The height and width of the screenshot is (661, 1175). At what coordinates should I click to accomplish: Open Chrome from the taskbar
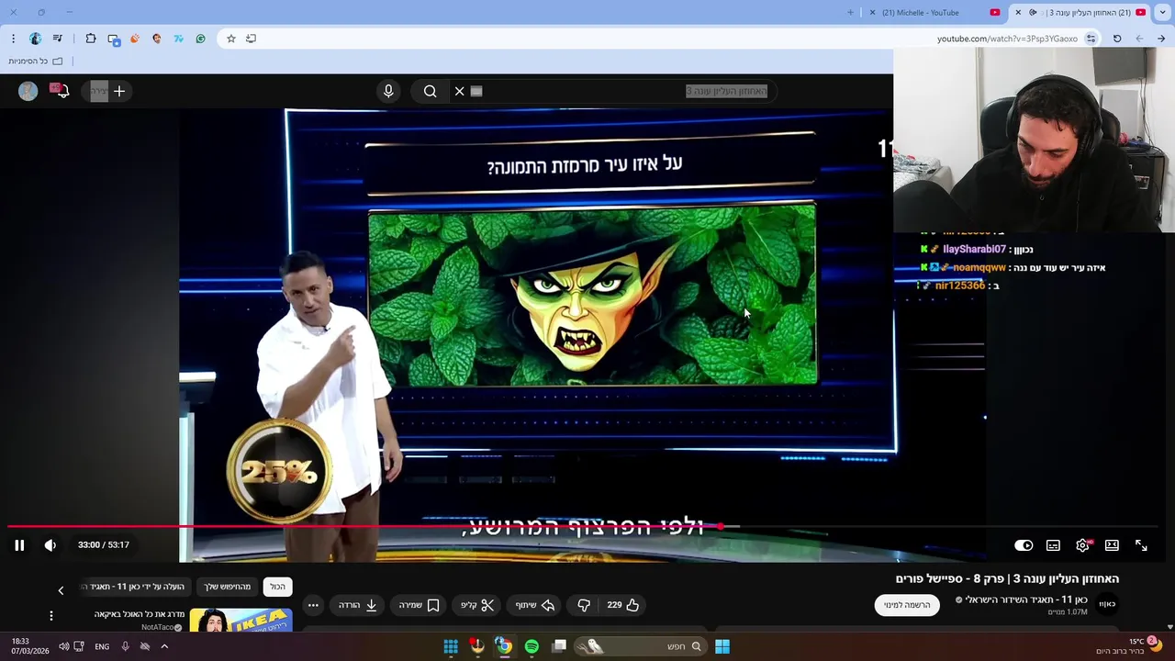pos(504,646)
